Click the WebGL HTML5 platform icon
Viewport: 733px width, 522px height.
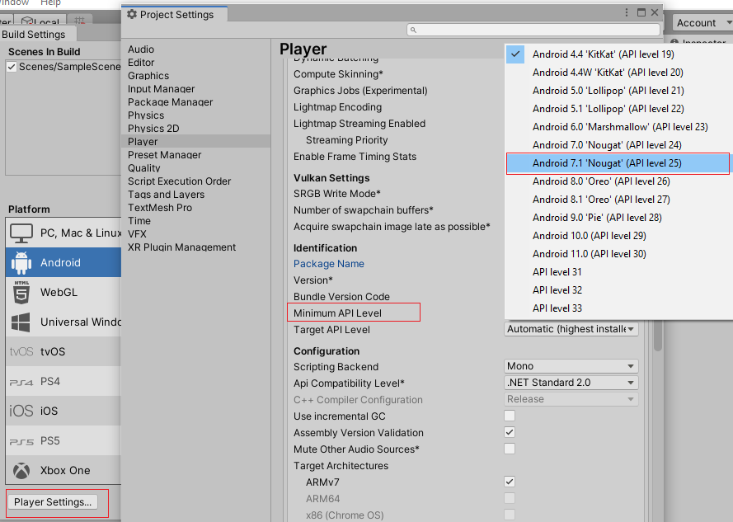21,293
